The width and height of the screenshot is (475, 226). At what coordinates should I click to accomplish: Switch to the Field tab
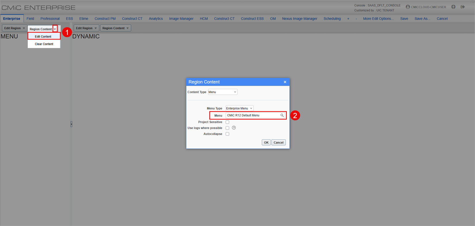[x=30, y=19]
